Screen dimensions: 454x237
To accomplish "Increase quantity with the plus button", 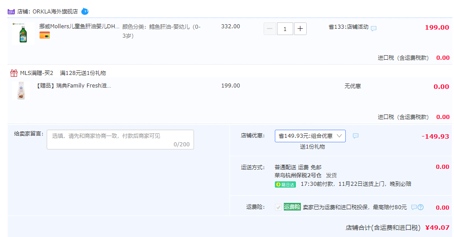I will [x=300, y=29].
